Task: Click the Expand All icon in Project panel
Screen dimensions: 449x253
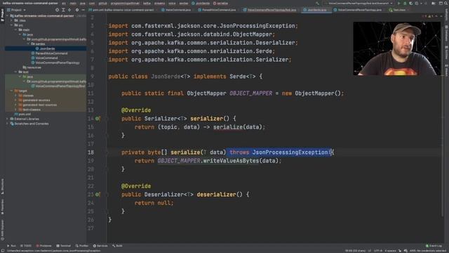Action: pos(63,10)
